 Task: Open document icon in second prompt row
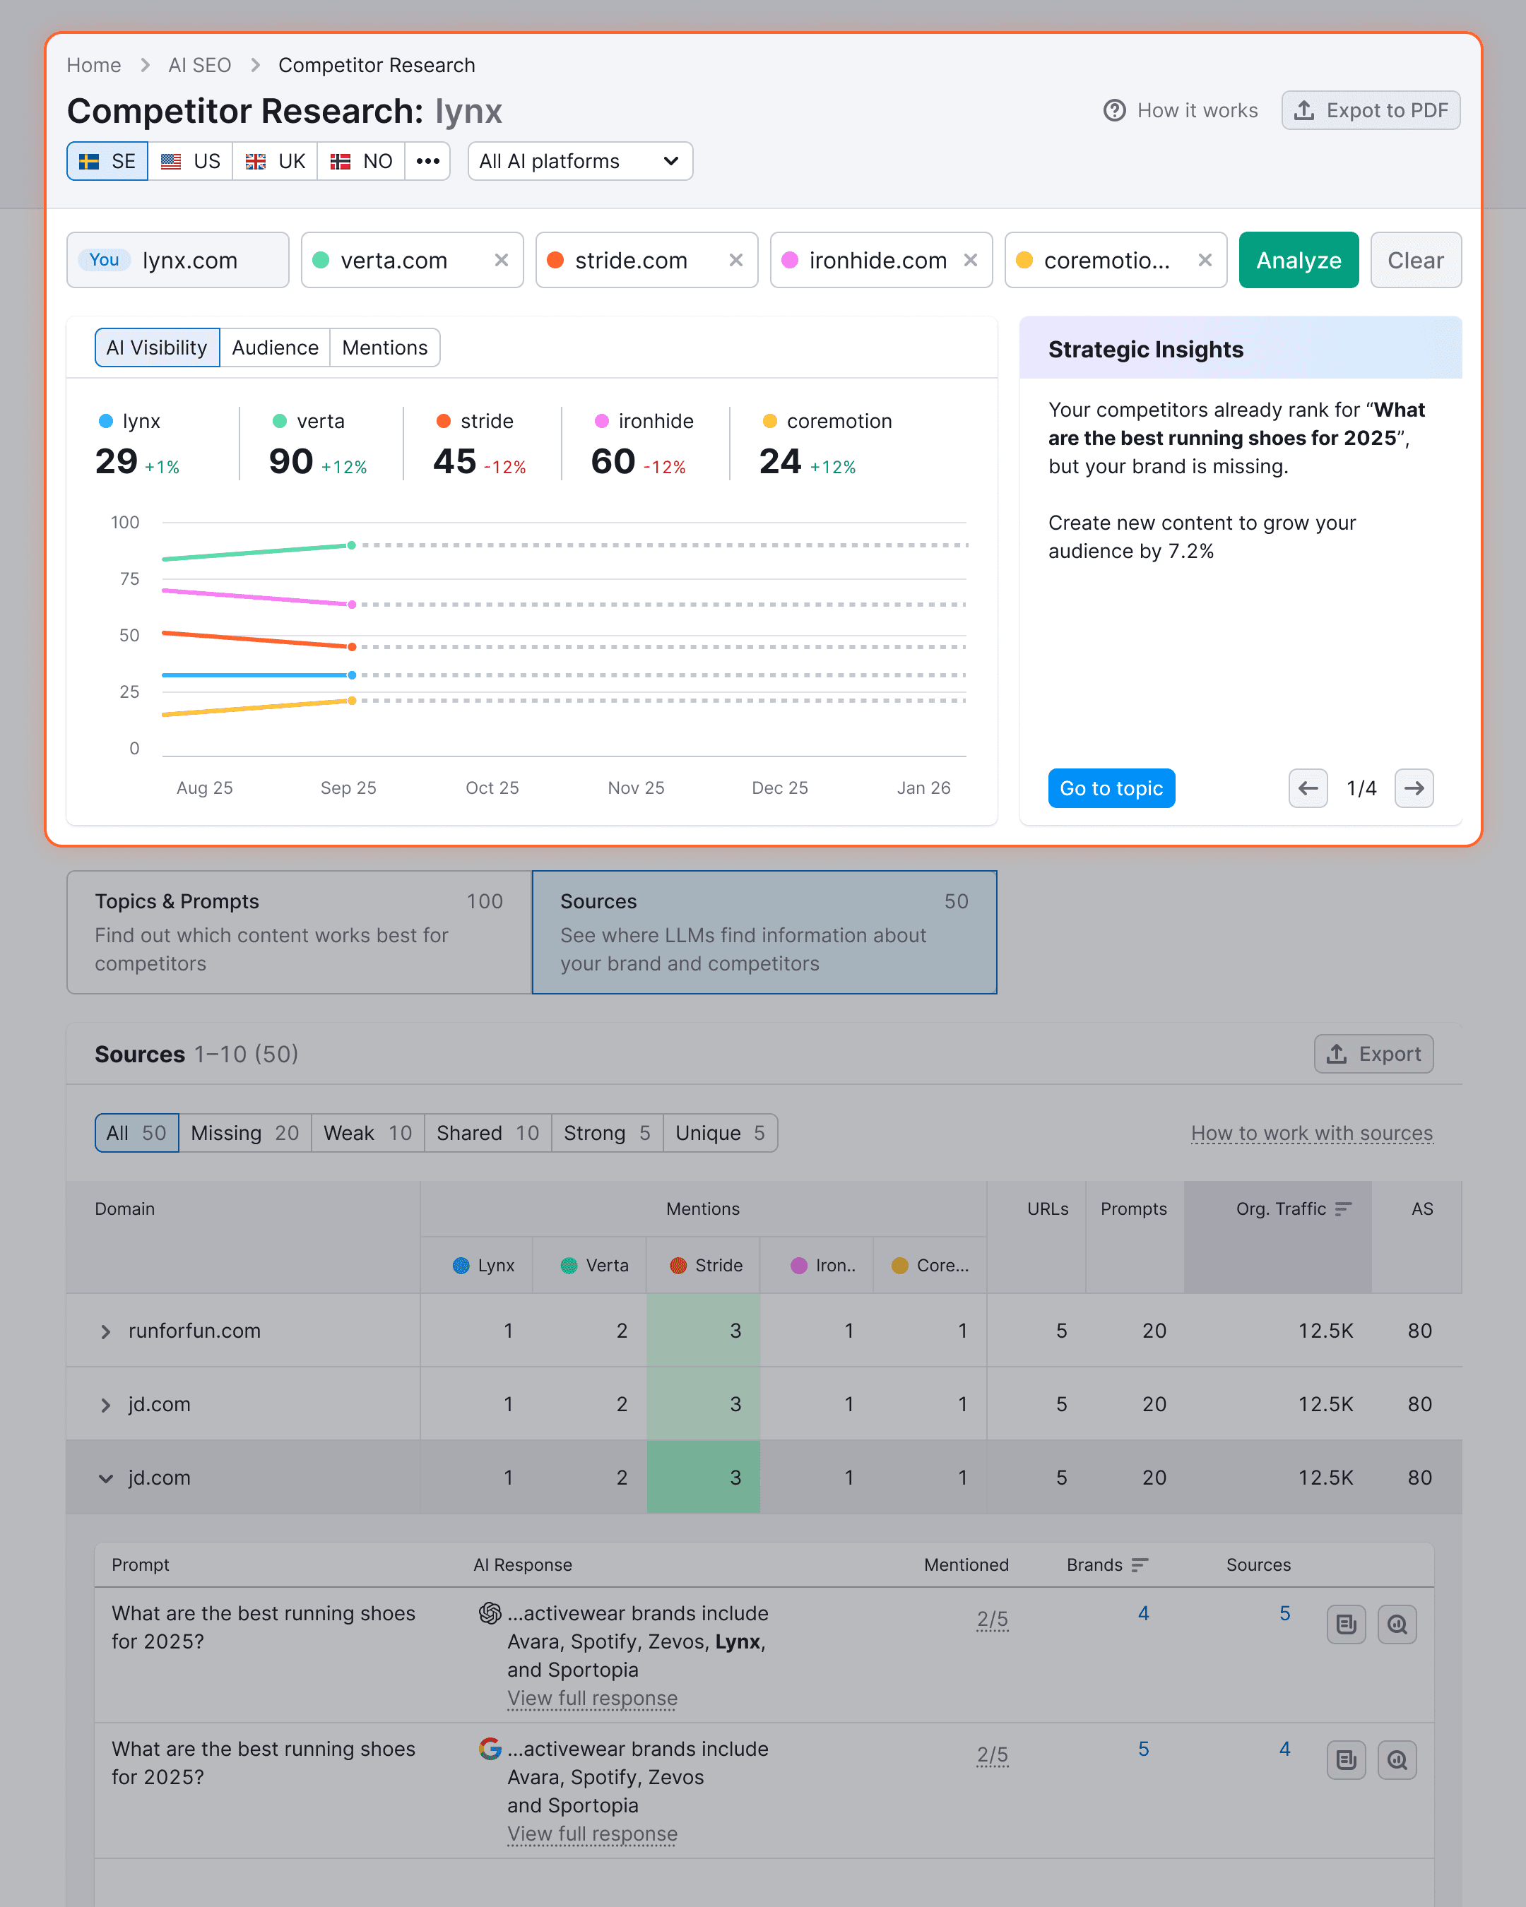tap(1347, 1759)
